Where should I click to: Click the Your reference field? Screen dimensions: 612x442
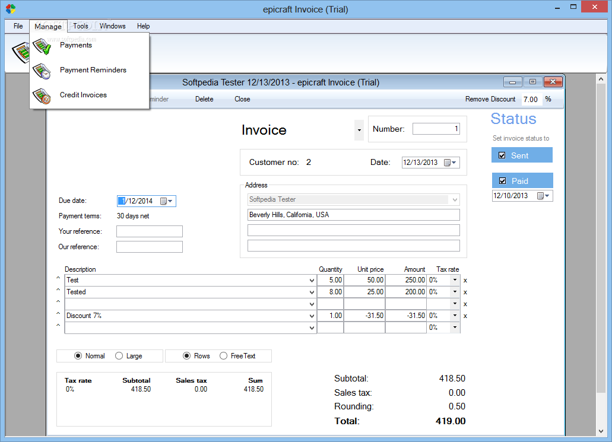[150, 231]
